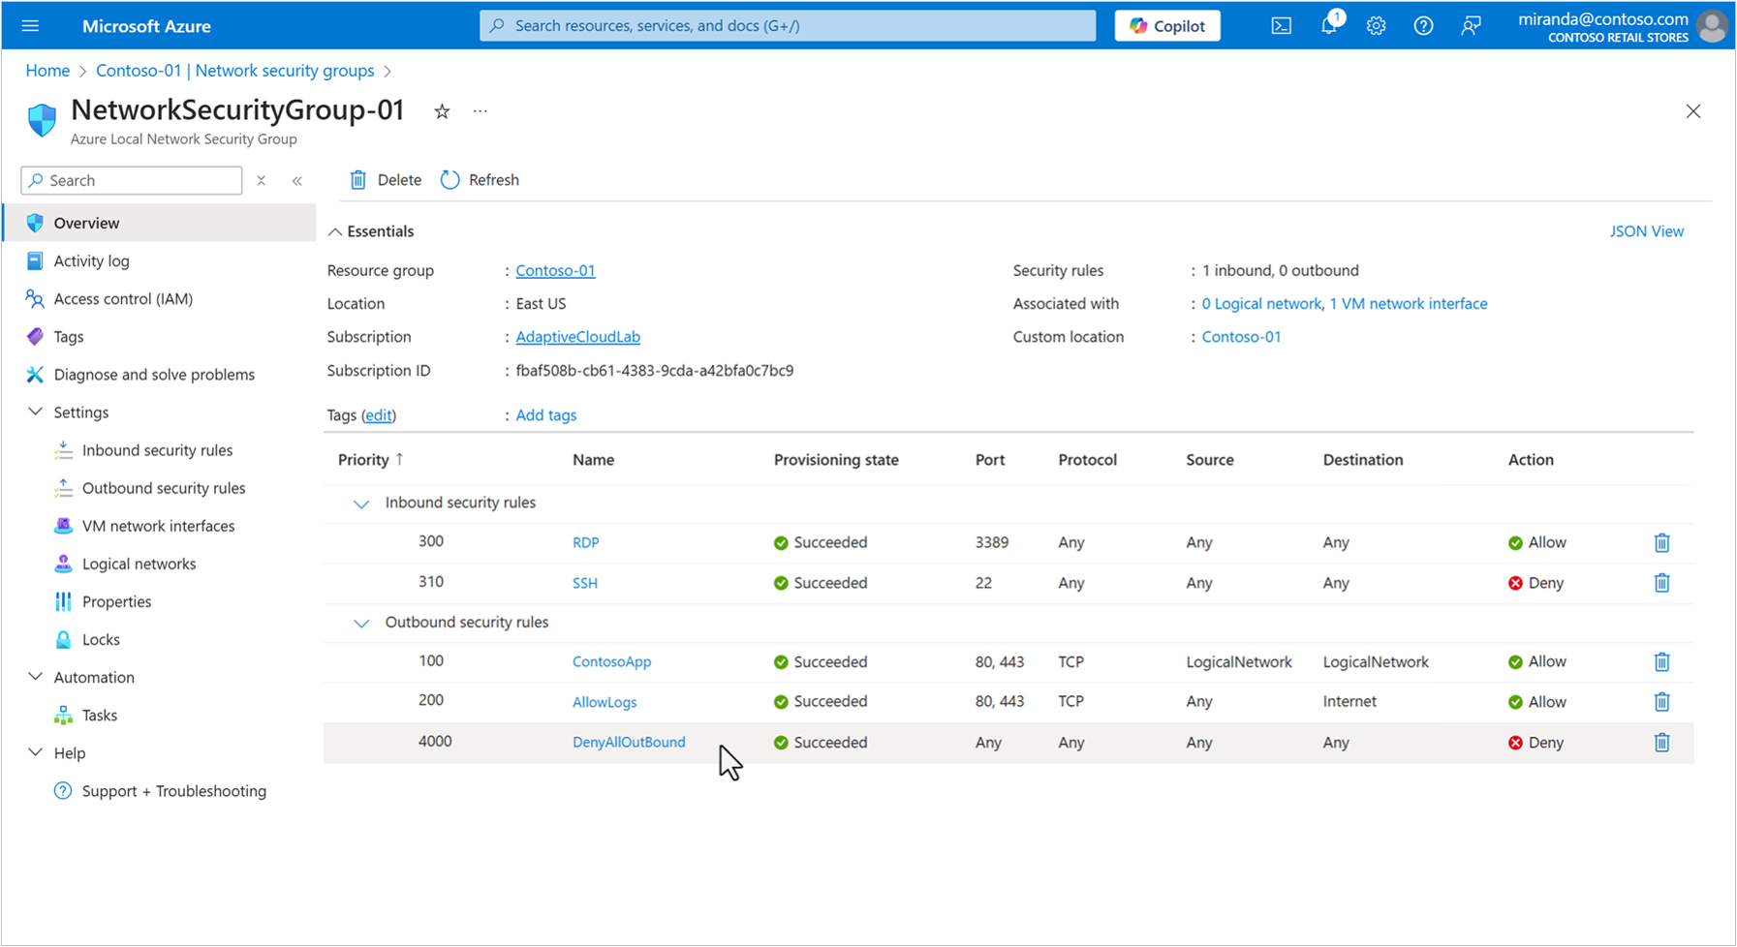Navigate to Home via breadcrumb

47,70
